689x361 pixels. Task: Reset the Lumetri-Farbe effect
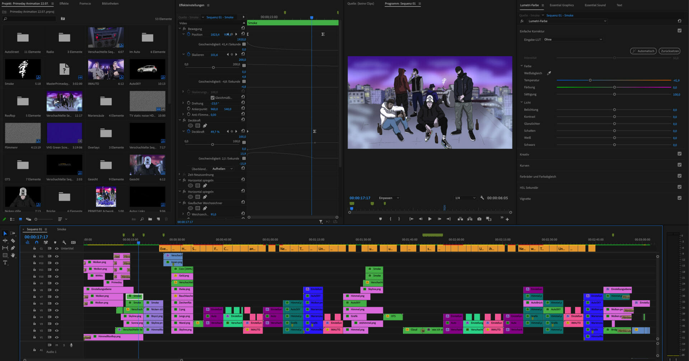(x=679, y=21)
